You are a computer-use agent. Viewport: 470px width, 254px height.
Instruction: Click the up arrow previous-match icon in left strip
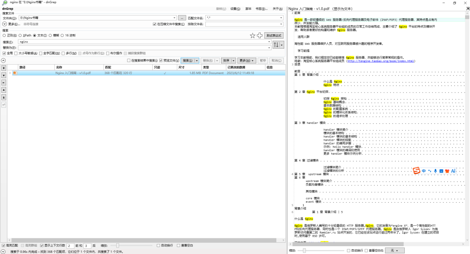point(3,90)
